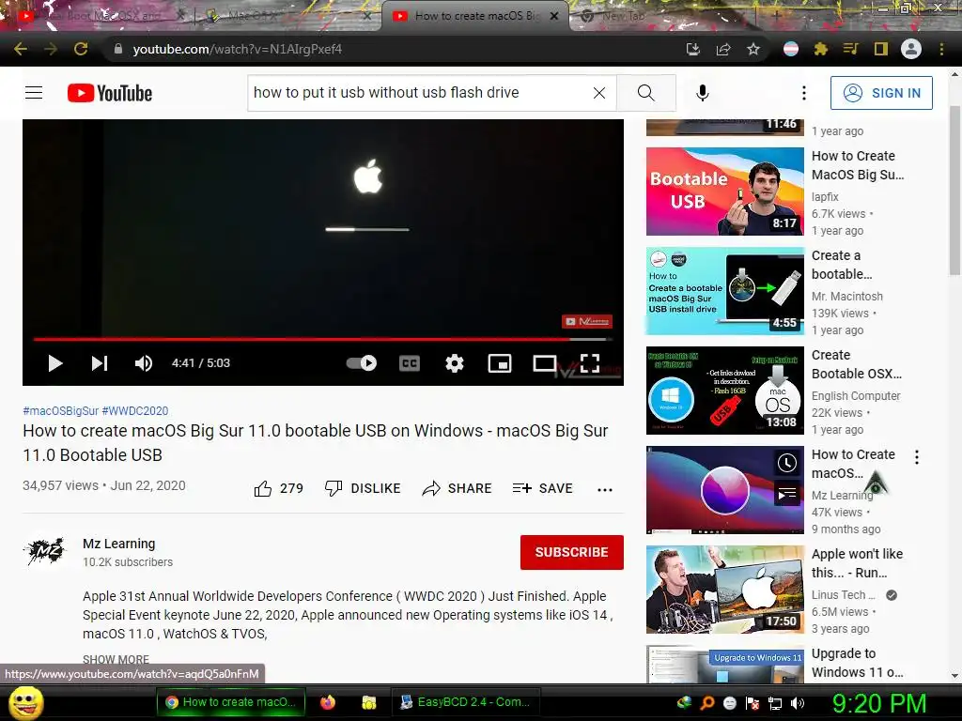Click the install app icon in address bar
Viewport: 962px width, 721px height.
coord(693,49)
